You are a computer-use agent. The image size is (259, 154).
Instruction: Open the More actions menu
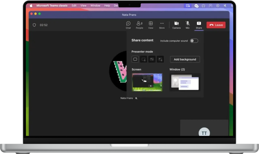tap(162, 25)
